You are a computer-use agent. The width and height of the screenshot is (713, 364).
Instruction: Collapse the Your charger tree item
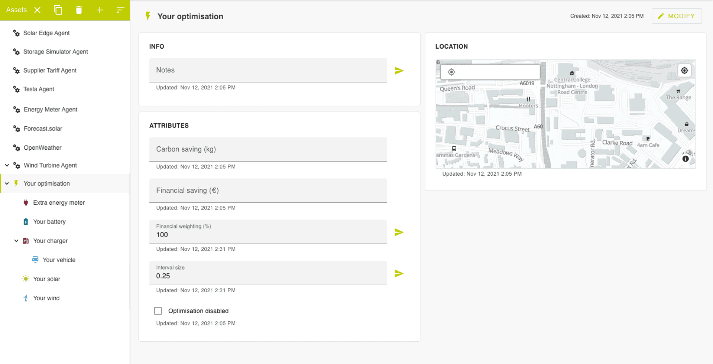[x=16, y=240]
